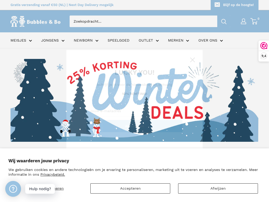Viewport: 269px width, 202px height.
Task: Open the Speelgoed menu item
Action: 118,41
